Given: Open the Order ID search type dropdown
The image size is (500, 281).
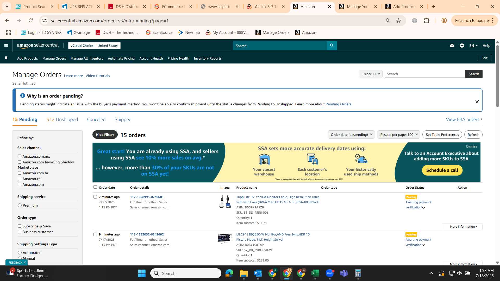Looking at the screenshot, I should pos(371,74).
